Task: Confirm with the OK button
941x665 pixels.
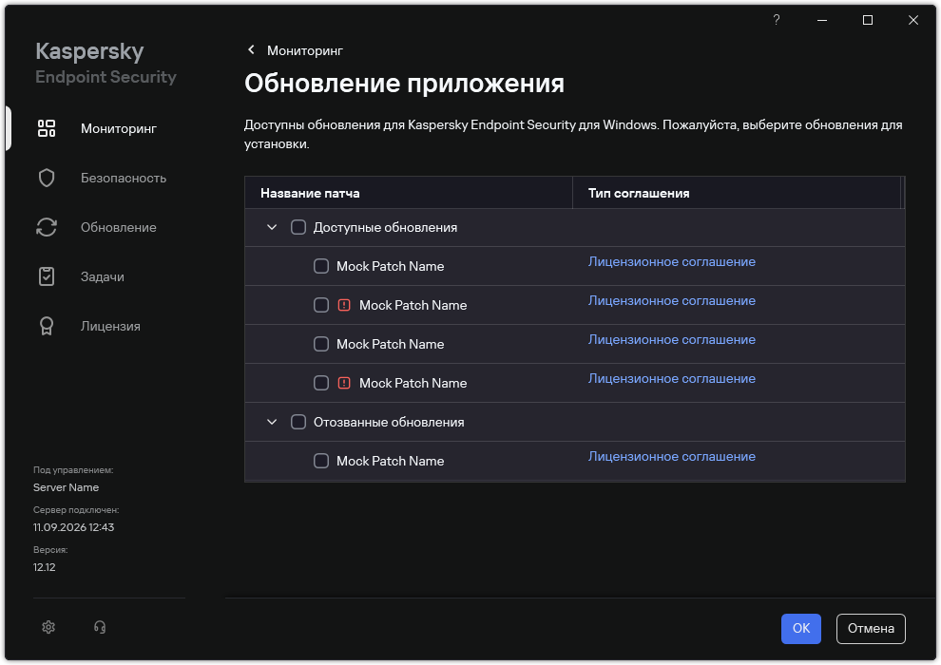Action: coord(800,628)
